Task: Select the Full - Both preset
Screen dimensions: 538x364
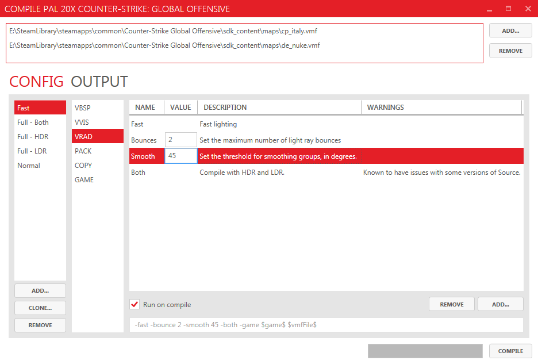Action: 40,122
